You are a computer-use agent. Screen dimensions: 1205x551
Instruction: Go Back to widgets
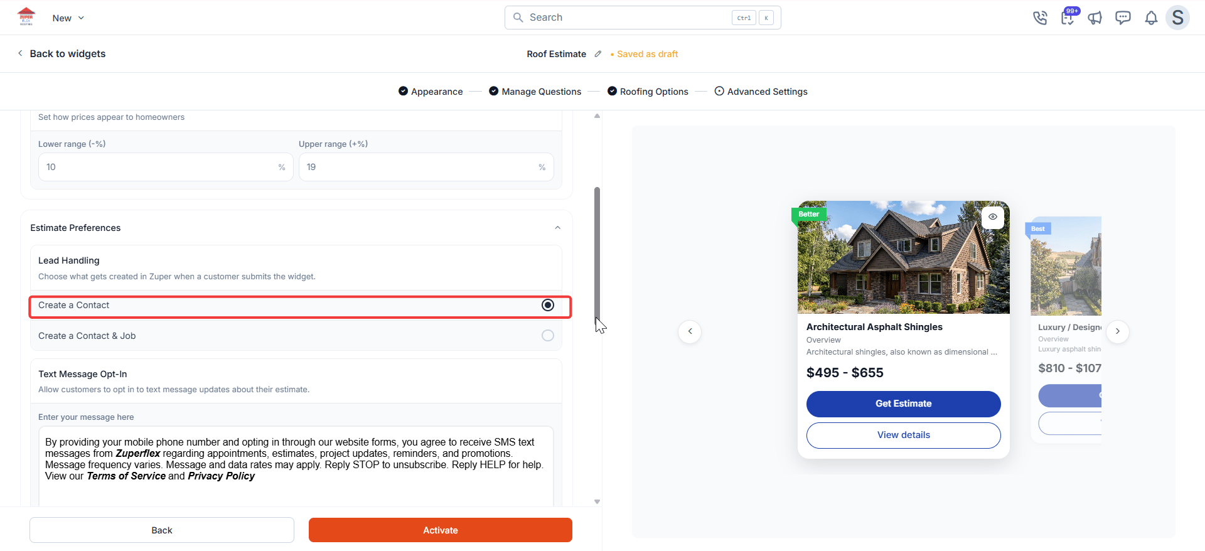67,54
